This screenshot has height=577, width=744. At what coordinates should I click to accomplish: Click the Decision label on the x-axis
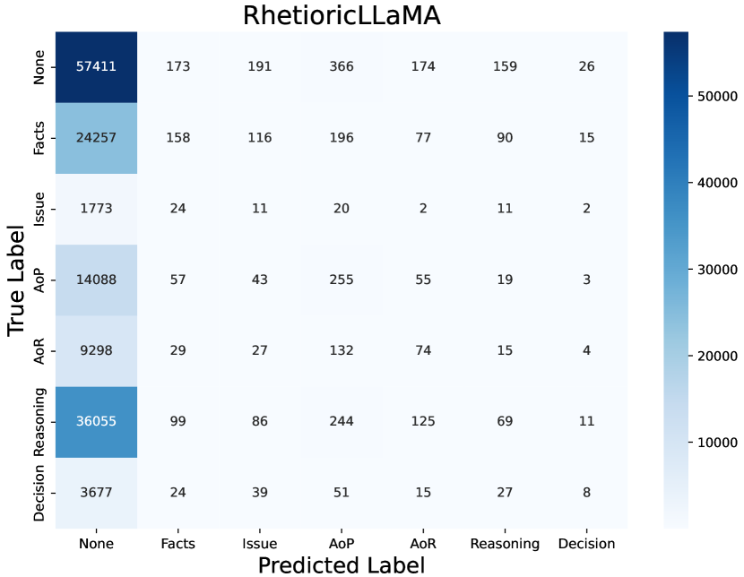(x=586, y=543)
